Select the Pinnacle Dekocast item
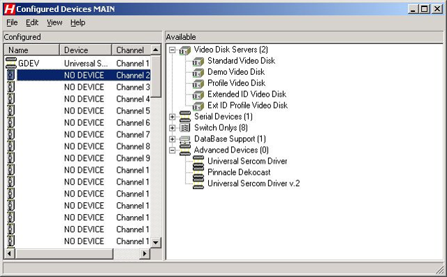Viewport: 447px width, 277px height. (x=239, y=172)
